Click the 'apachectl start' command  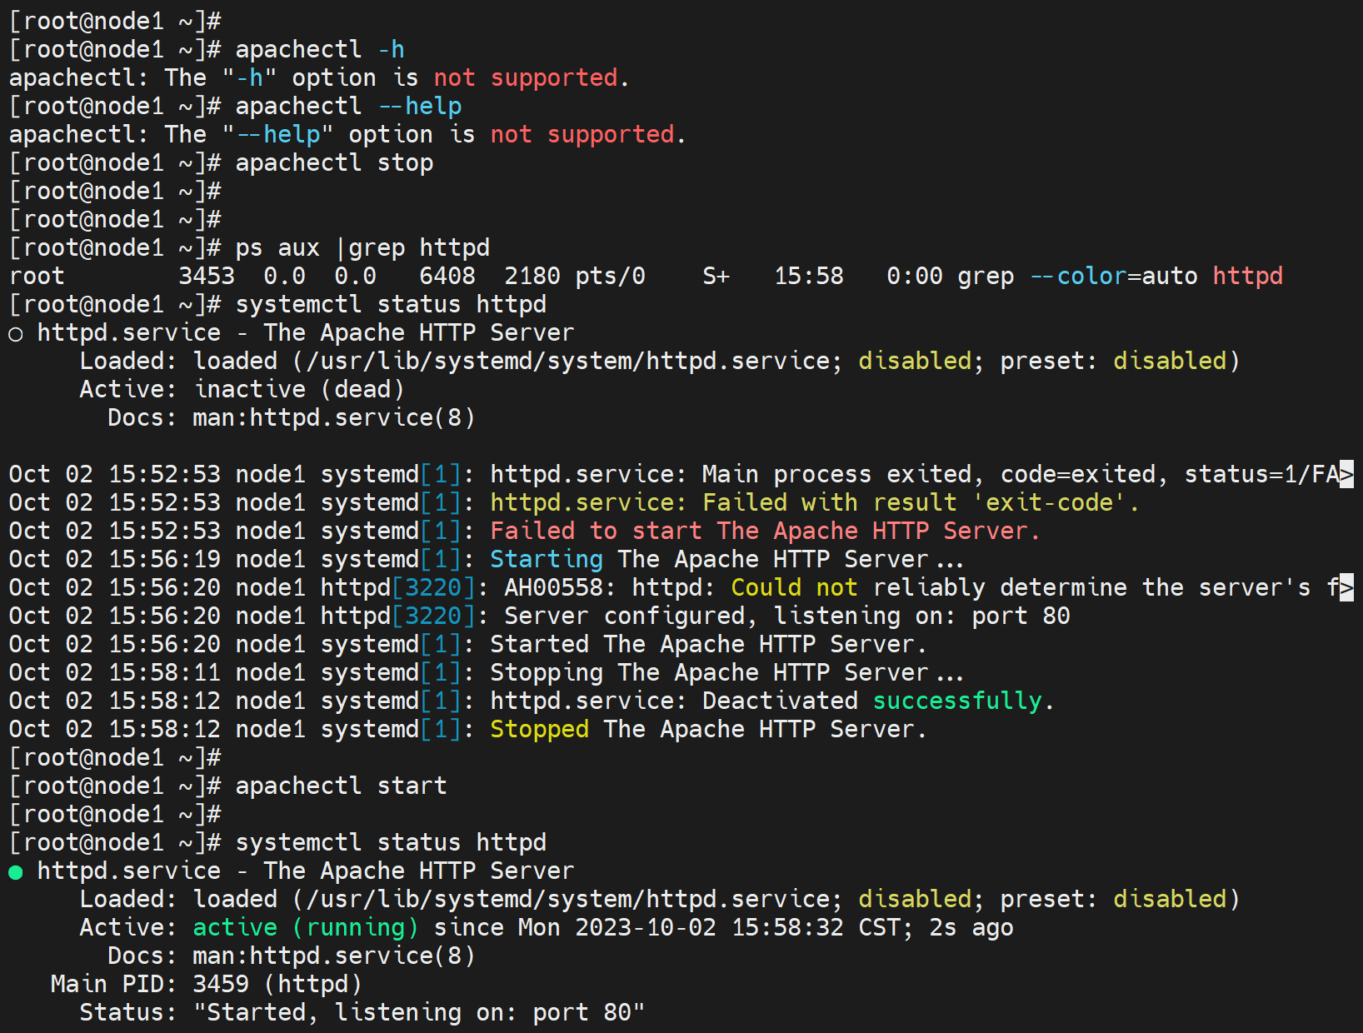[x=341, y=786]
